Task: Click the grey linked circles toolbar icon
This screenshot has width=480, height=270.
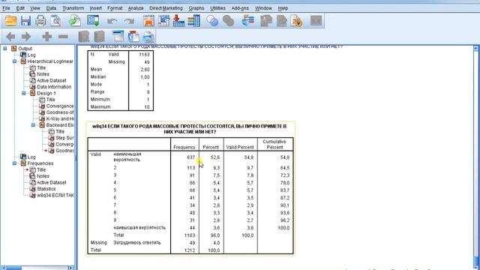Action: click(228, 21)
